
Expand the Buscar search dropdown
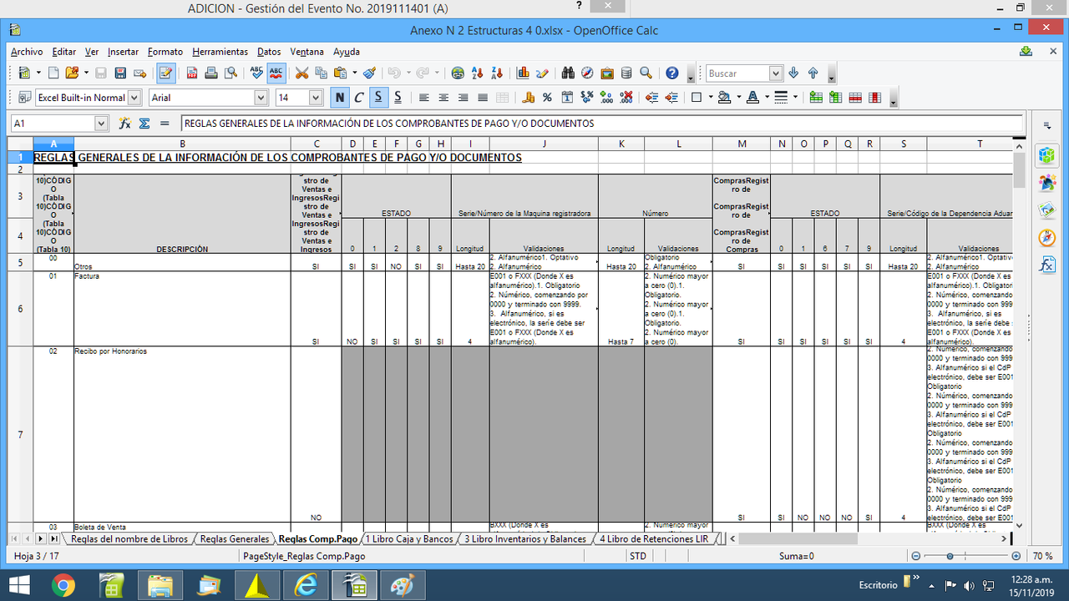776,73
